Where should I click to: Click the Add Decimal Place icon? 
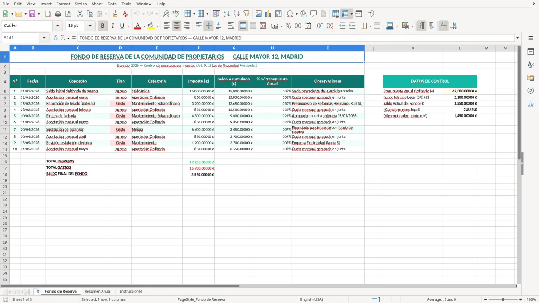tap(320, 26)
